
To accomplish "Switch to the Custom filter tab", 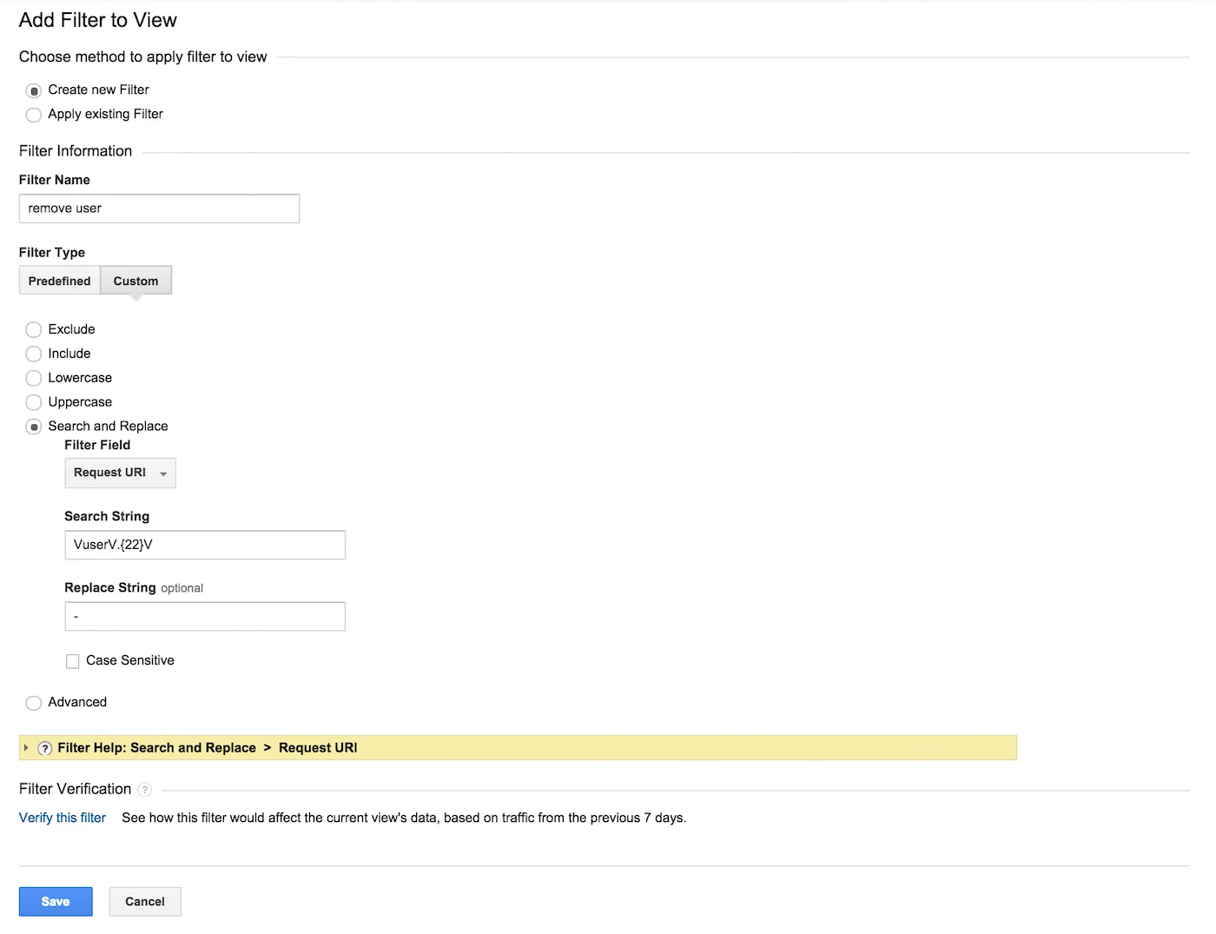I will [135, 280].
